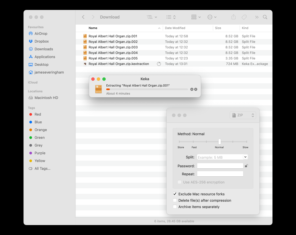Click the Tags toolbar icon
296x235 pixels.
tap(244, 17)
